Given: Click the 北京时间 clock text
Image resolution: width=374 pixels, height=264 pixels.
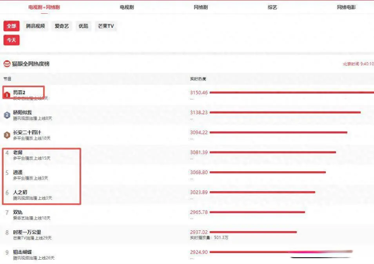Looking at the screenshot, I should (x=358, y=64).
